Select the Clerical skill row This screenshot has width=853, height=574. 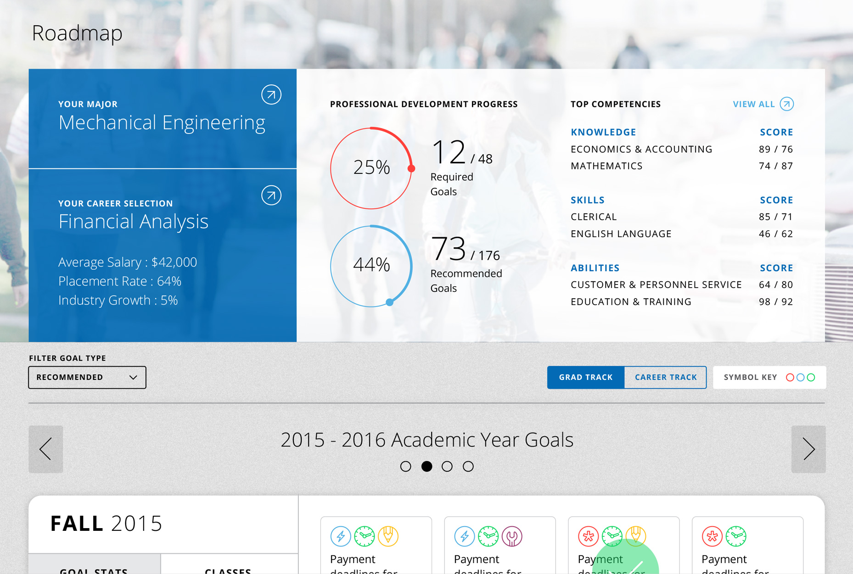tap(682, 217)
